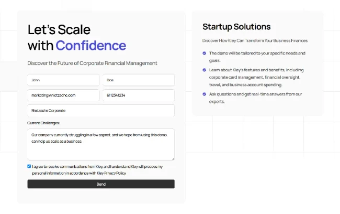Focus the email field with marketing address
The image size is (340, 214).
63,95
